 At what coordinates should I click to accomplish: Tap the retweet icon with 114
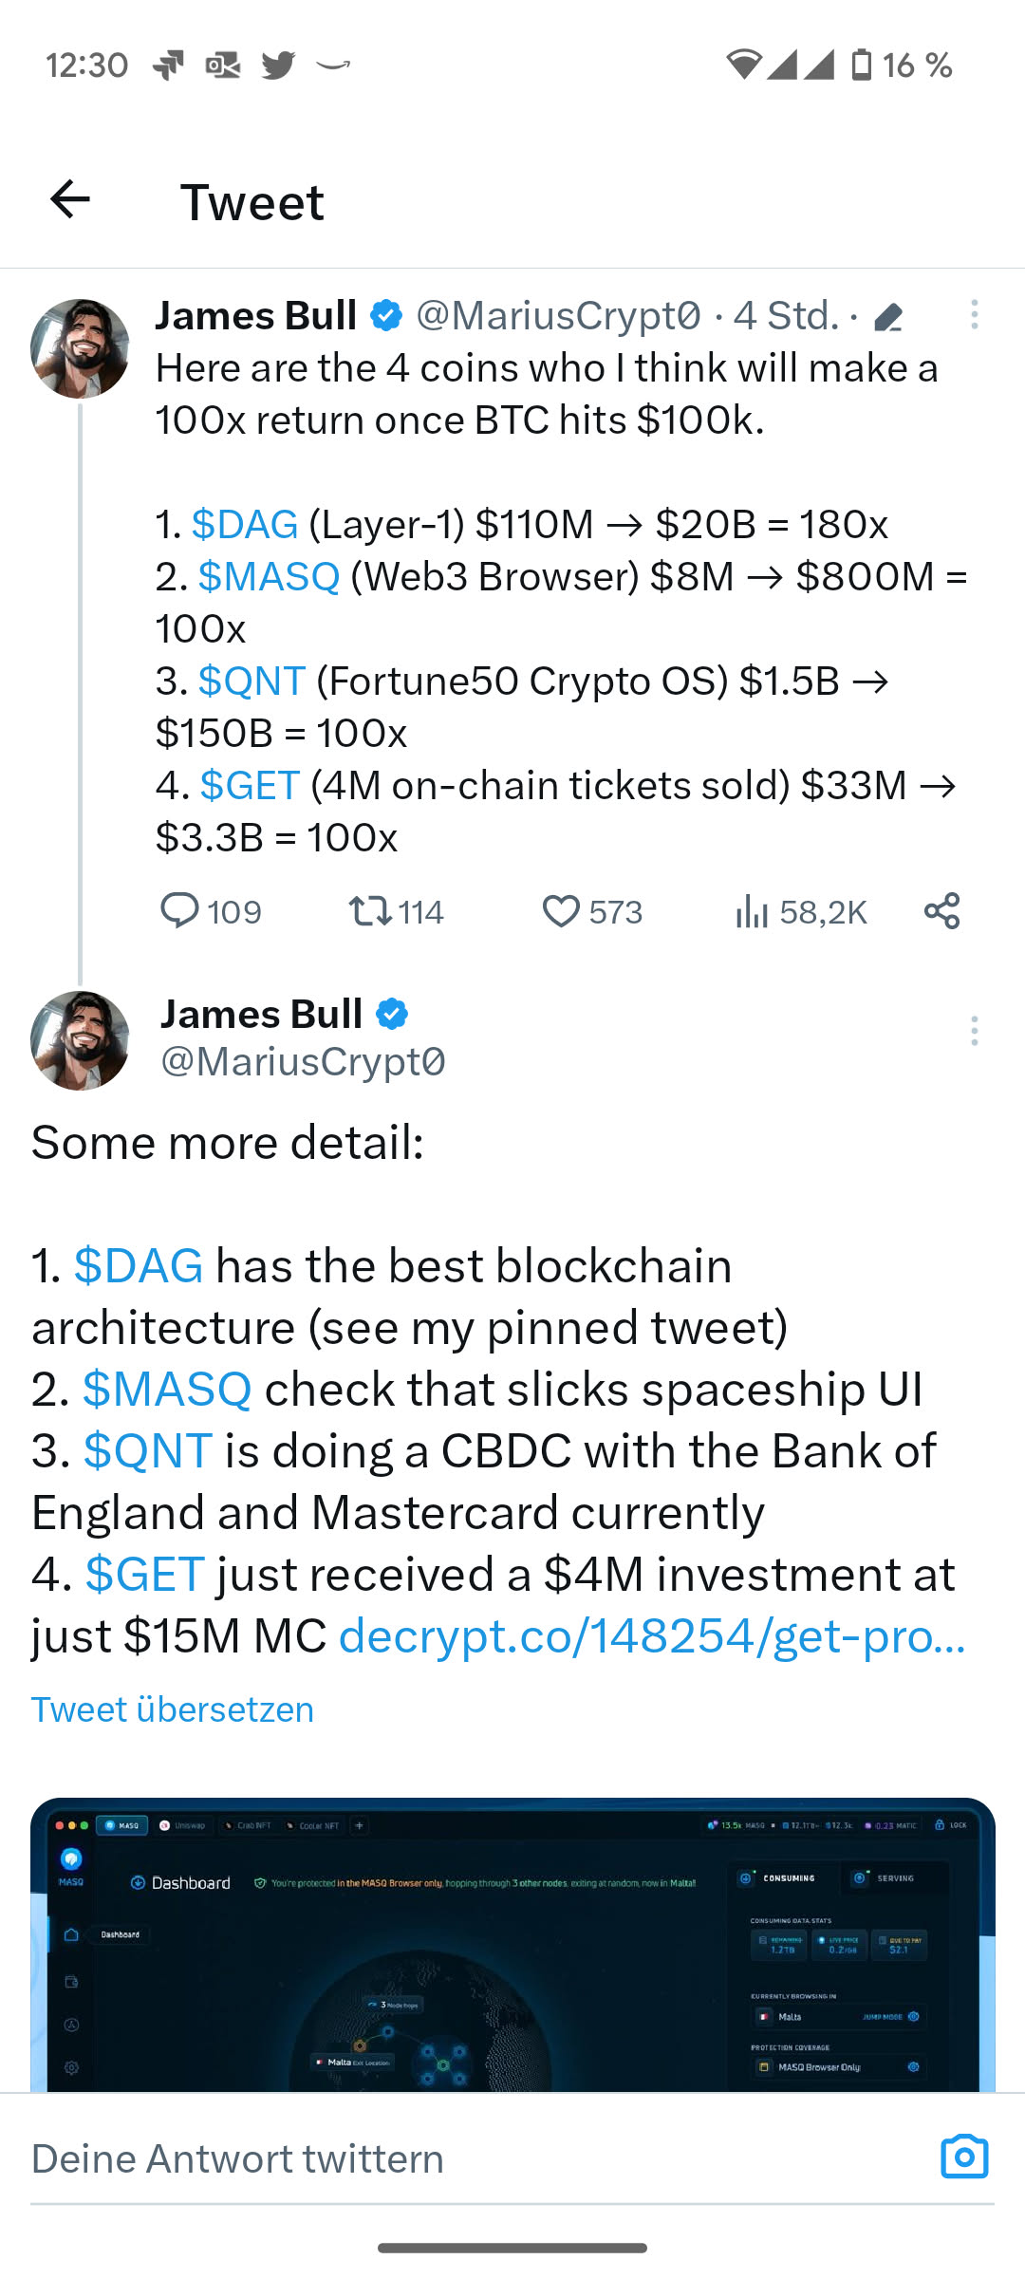pyautogui.click(x=369, y=911)
